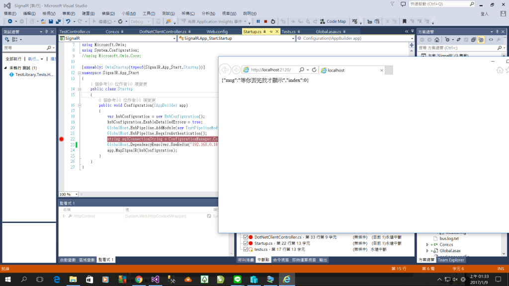Select bus.log.txt in Solution Explorer
Viewport: 509px width, 286px height.
(x=449, y=238)
